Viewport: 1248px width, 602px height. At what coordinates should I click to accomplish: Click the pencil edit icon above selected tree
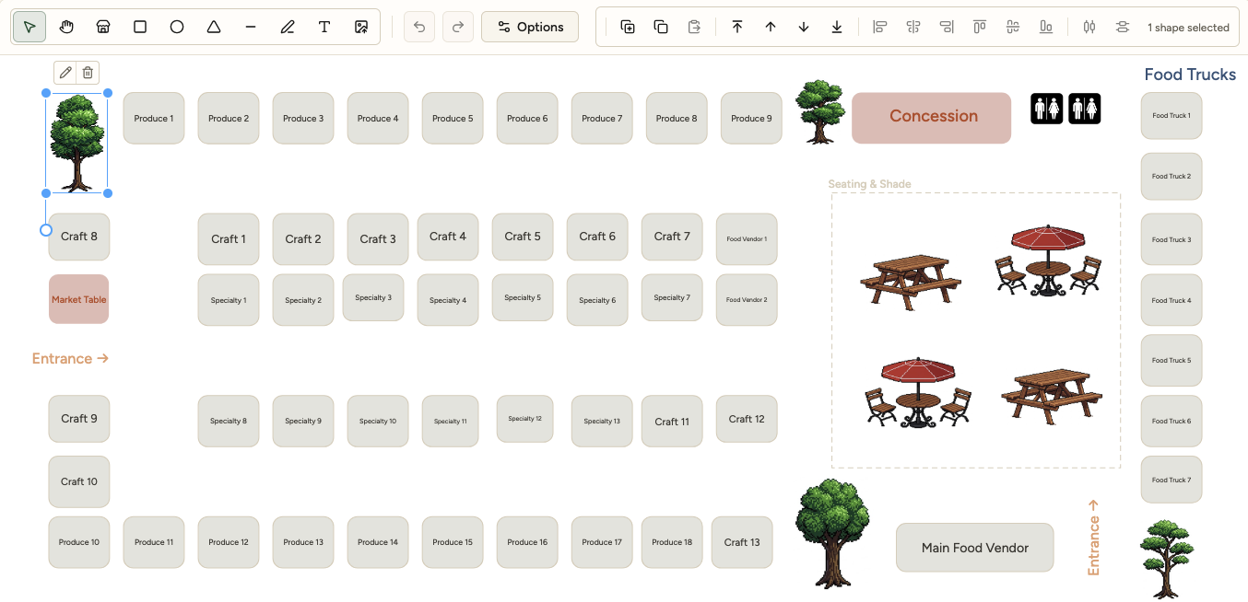tap(65, 73)
